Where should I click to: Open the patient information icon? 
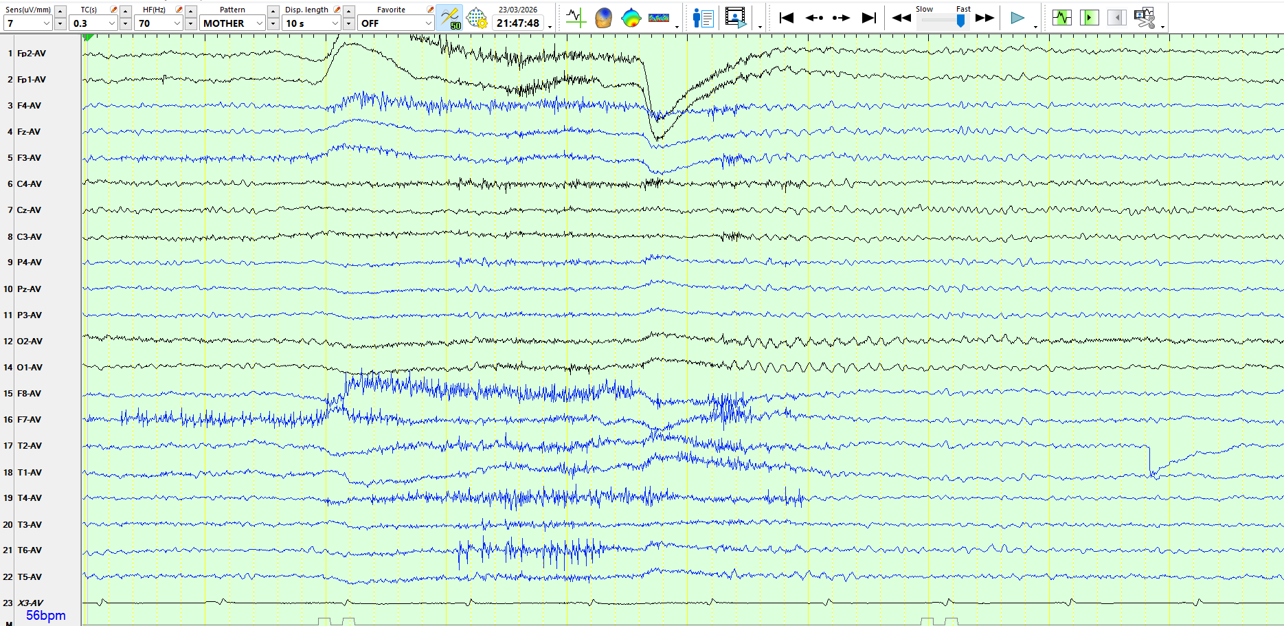click(x=703, y=18)
